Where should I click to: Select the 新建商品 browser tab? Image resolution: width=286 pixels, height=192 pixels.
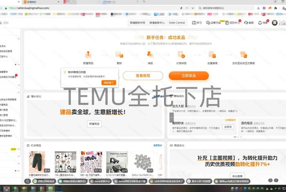pyautogui.click(x=41, y=2)
